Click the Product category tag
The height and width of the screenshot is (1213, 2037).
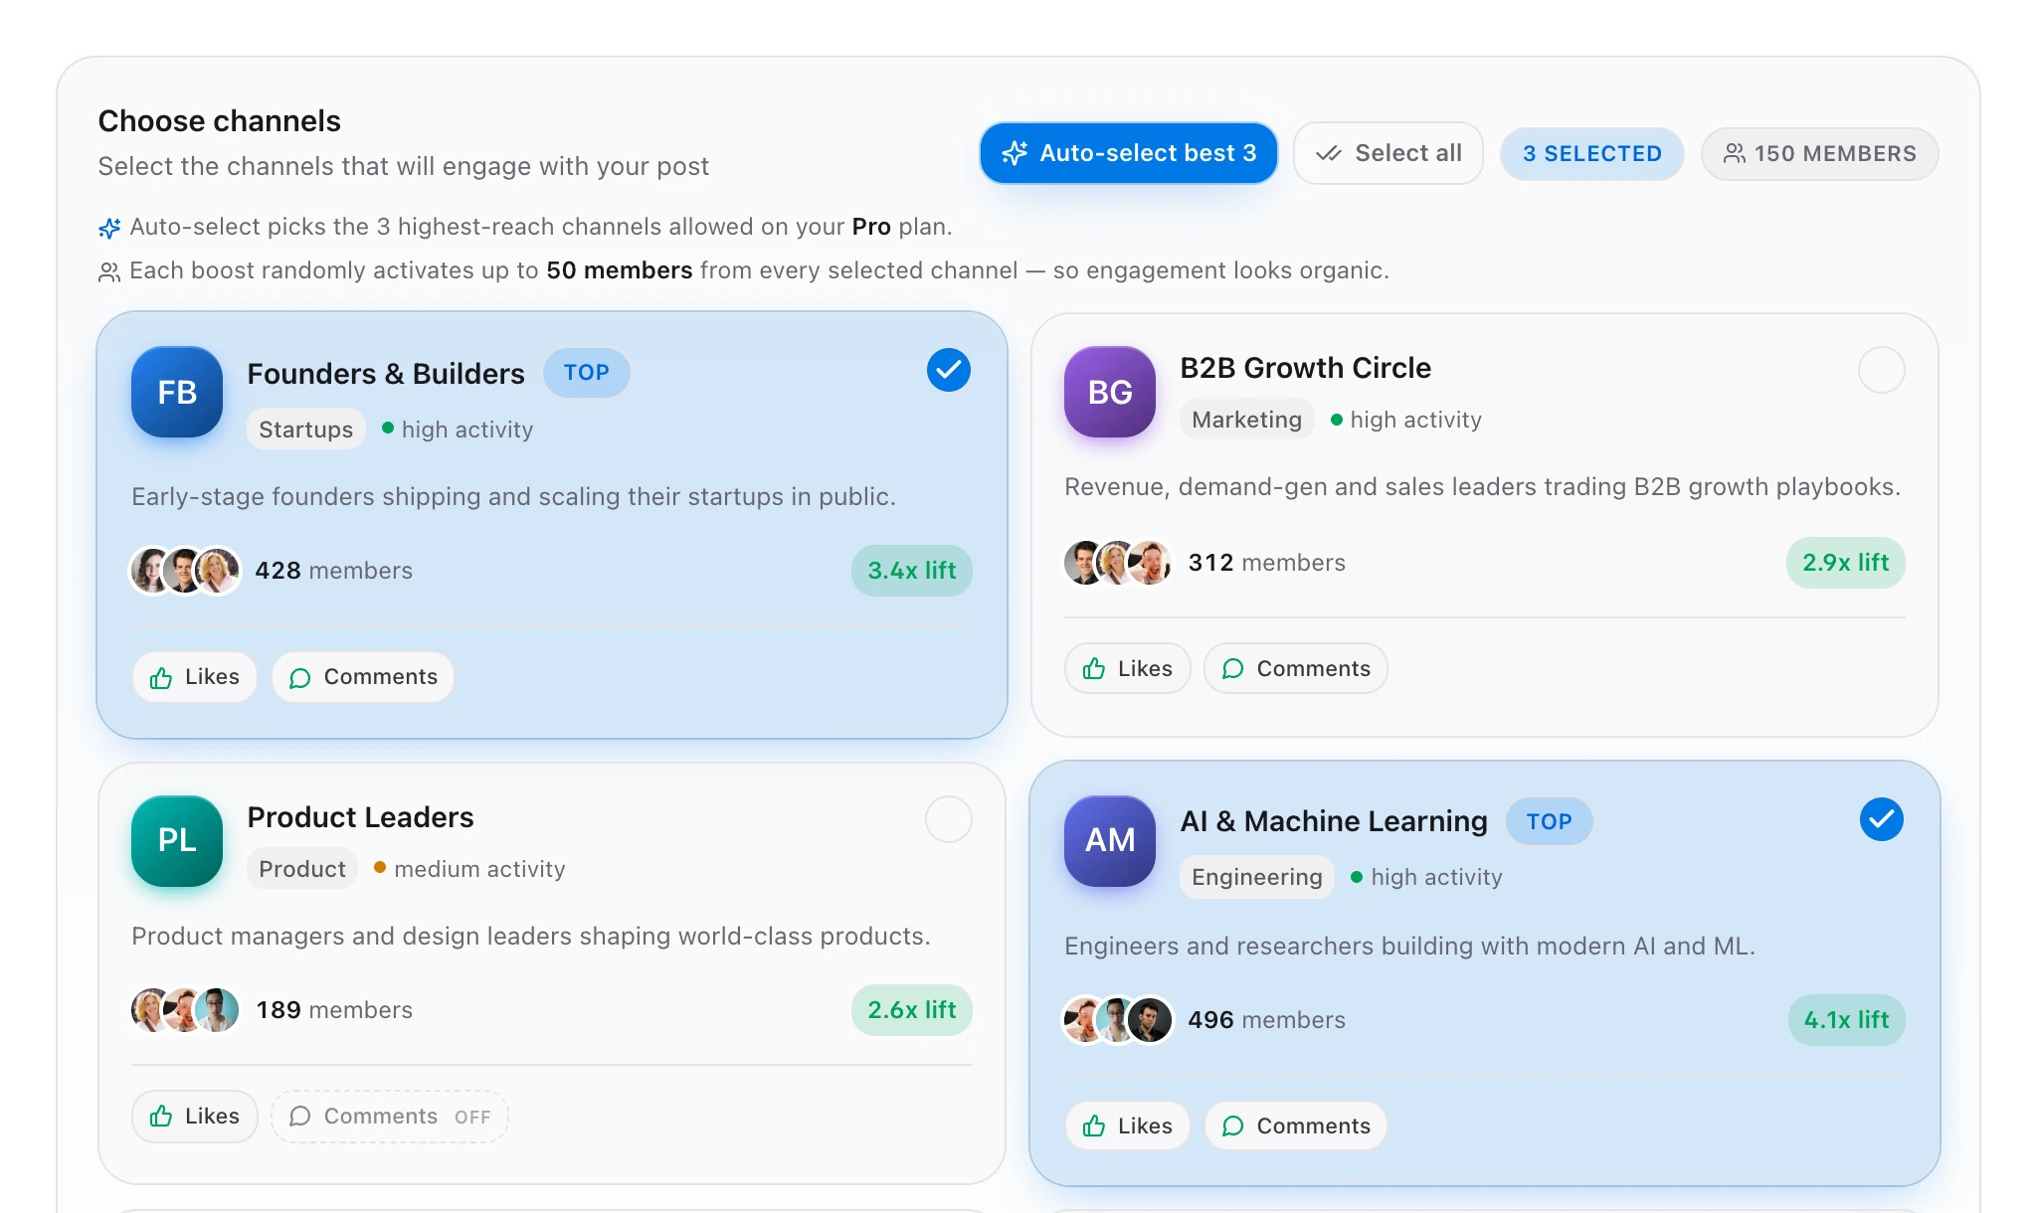coord(301,869)
